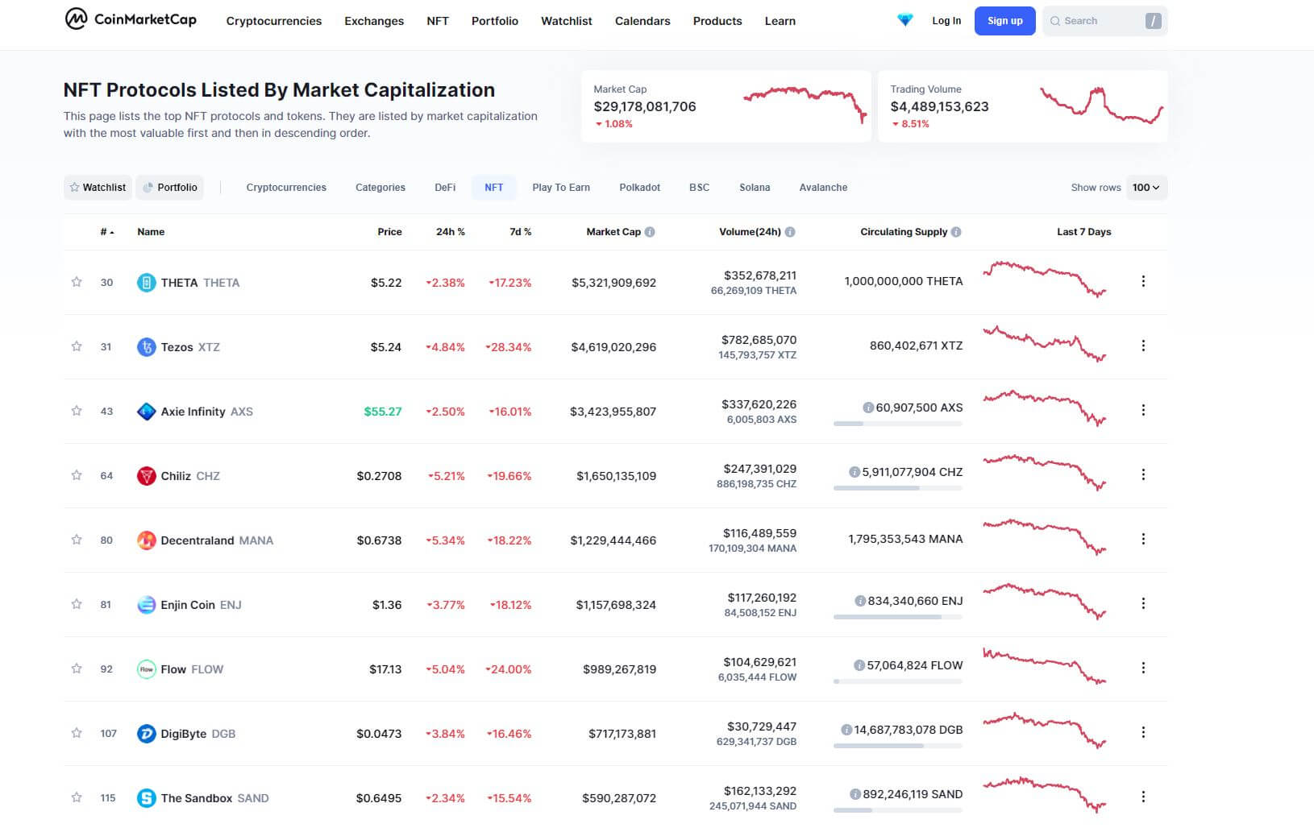This screenshot has height=828, width=1314.
Task: Click the diamond rewards icon
Action: coord(905,20)
